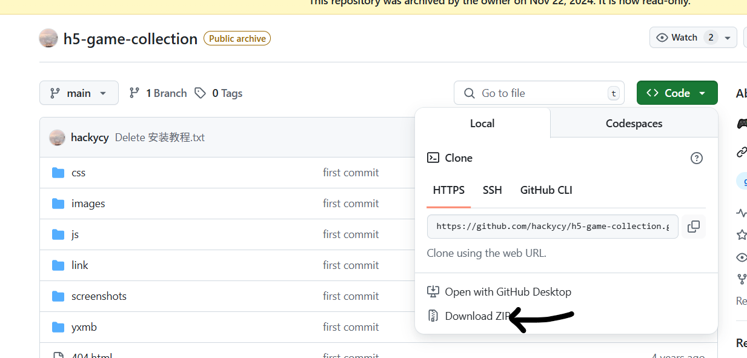Open the screenshots folder
The height and width of the screenshot is (358, 747).
(99, 296)
